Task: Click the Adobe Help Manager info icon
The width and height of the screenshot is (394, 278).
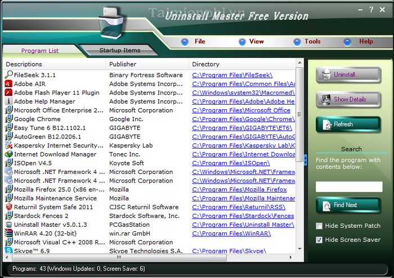Action: click(x=9, y=101)
